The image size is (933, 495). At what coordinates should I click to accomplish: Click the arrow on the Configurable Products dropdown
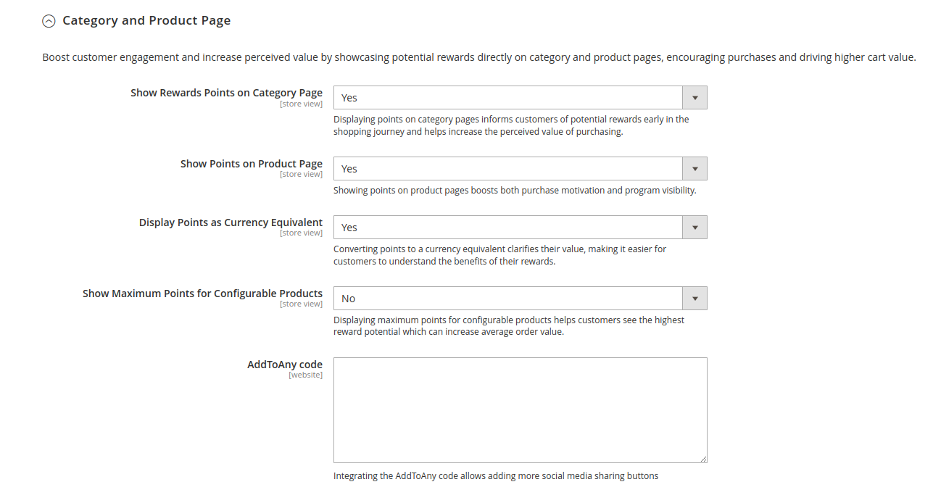point(694,298)
